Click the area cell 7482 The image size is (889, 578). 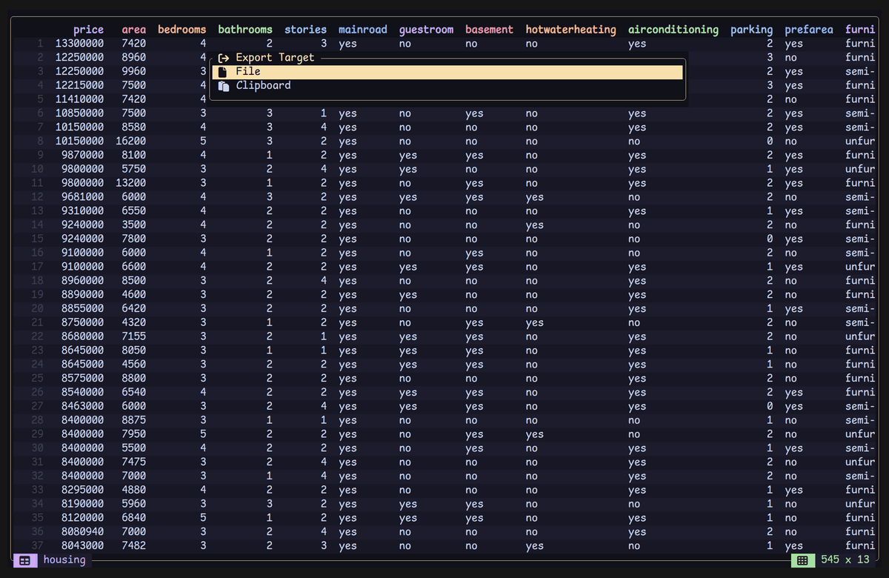tap(134, 546)
